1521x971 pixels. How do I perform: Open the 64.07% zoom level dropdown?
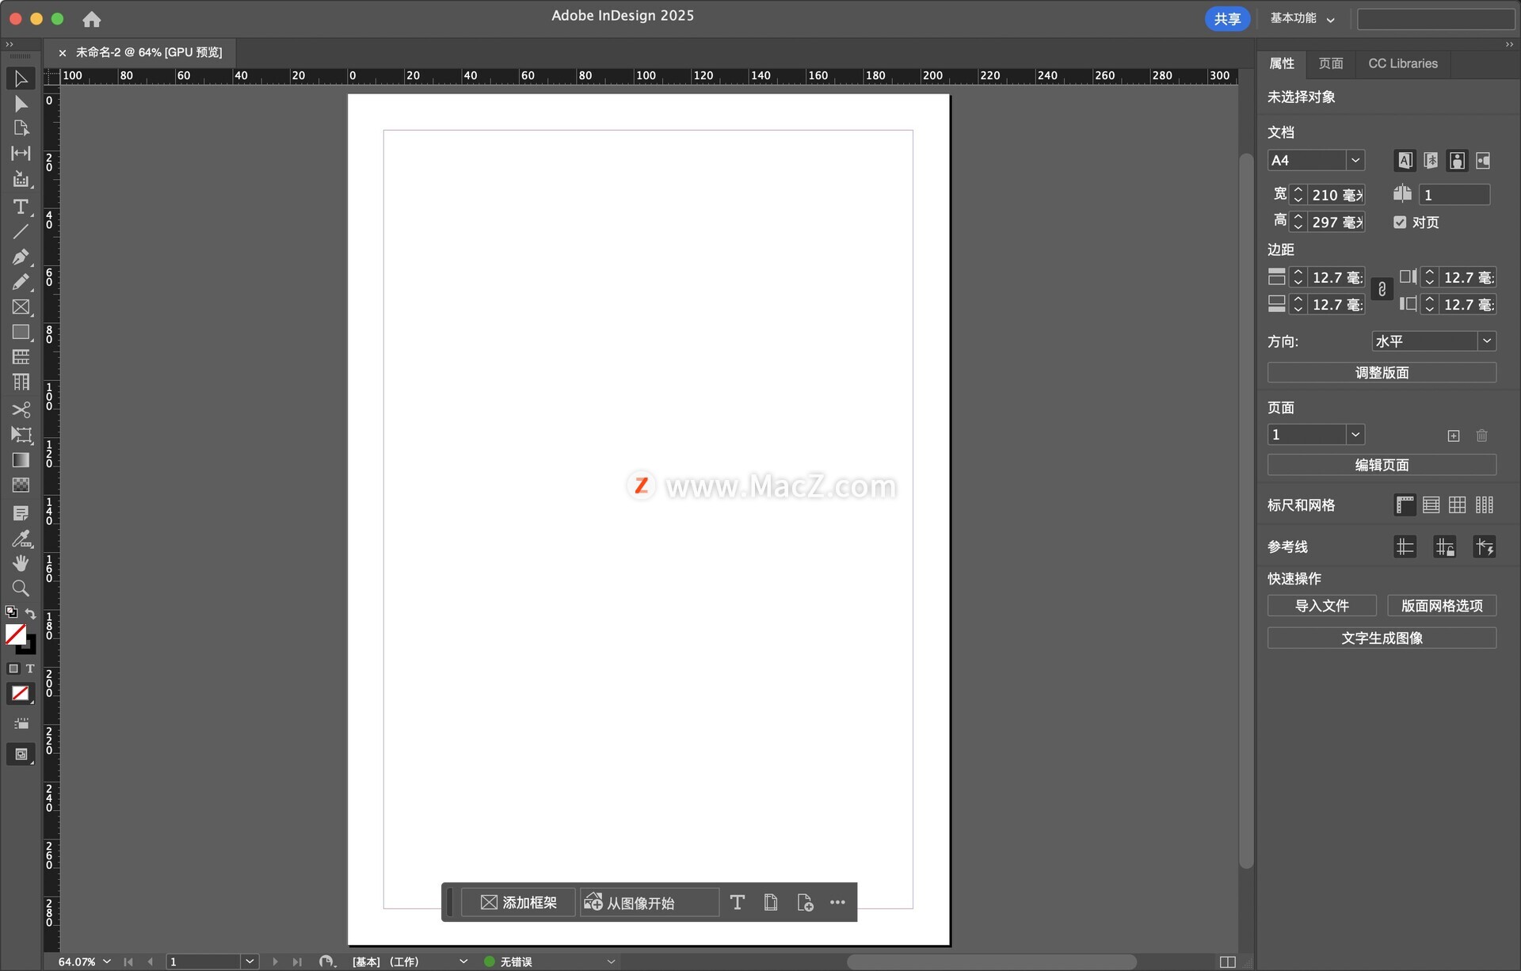click(107, 961)
